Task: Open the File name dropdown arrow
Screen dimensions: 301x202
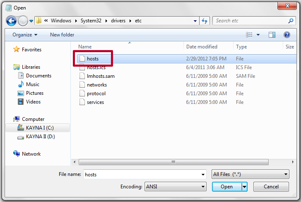Action: pyautogui.click(x=203, y=174)
